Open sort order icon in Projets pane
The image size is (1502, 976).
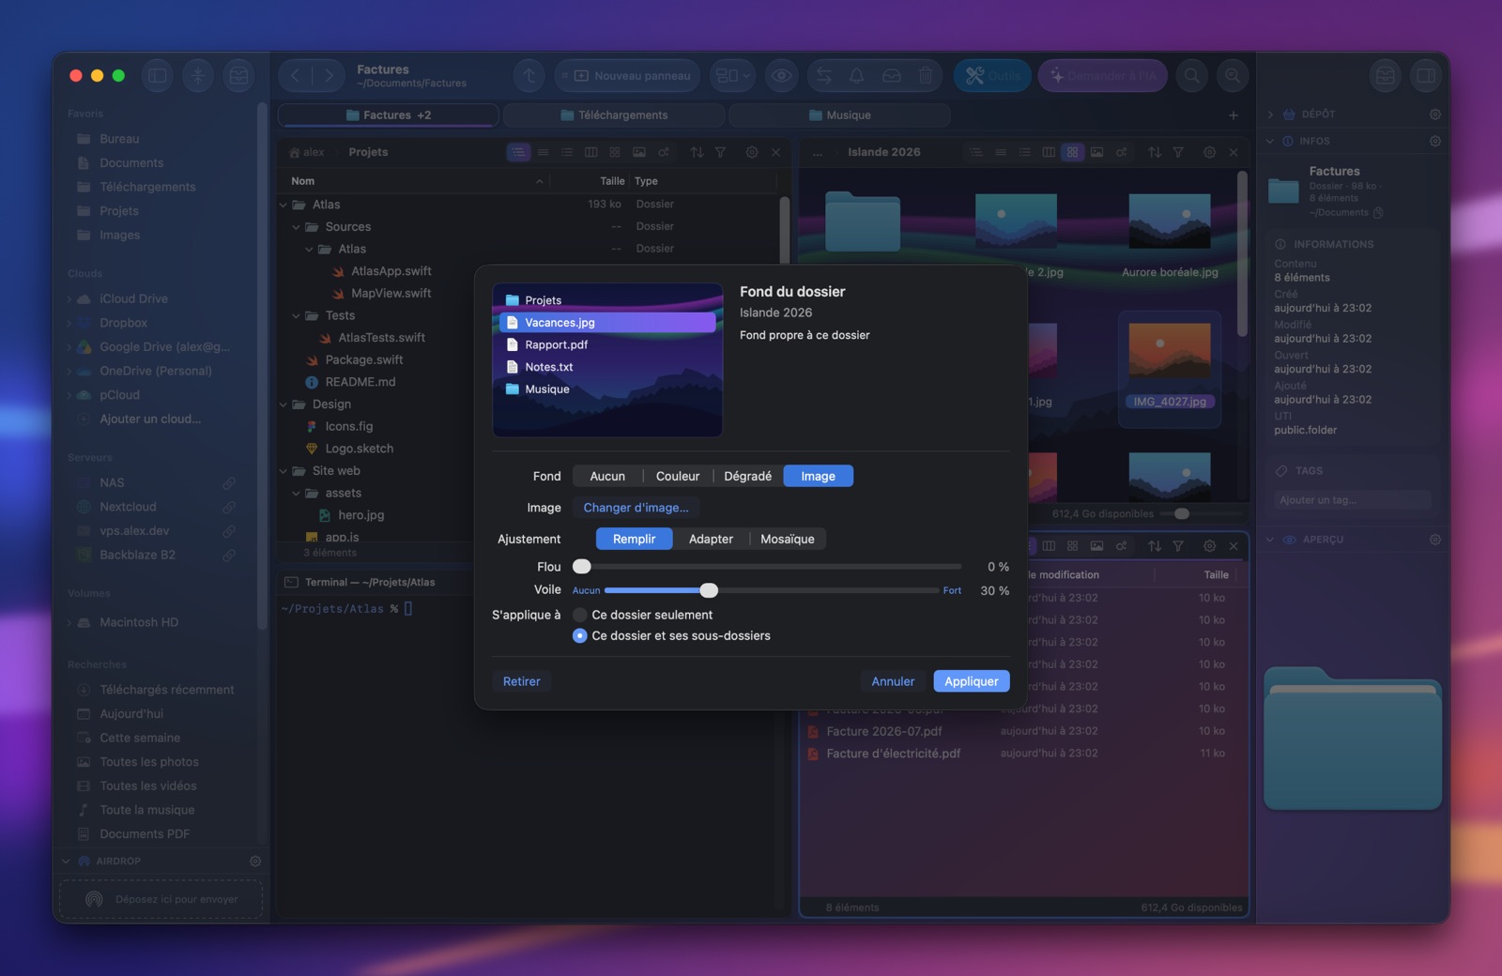point(697,152)
